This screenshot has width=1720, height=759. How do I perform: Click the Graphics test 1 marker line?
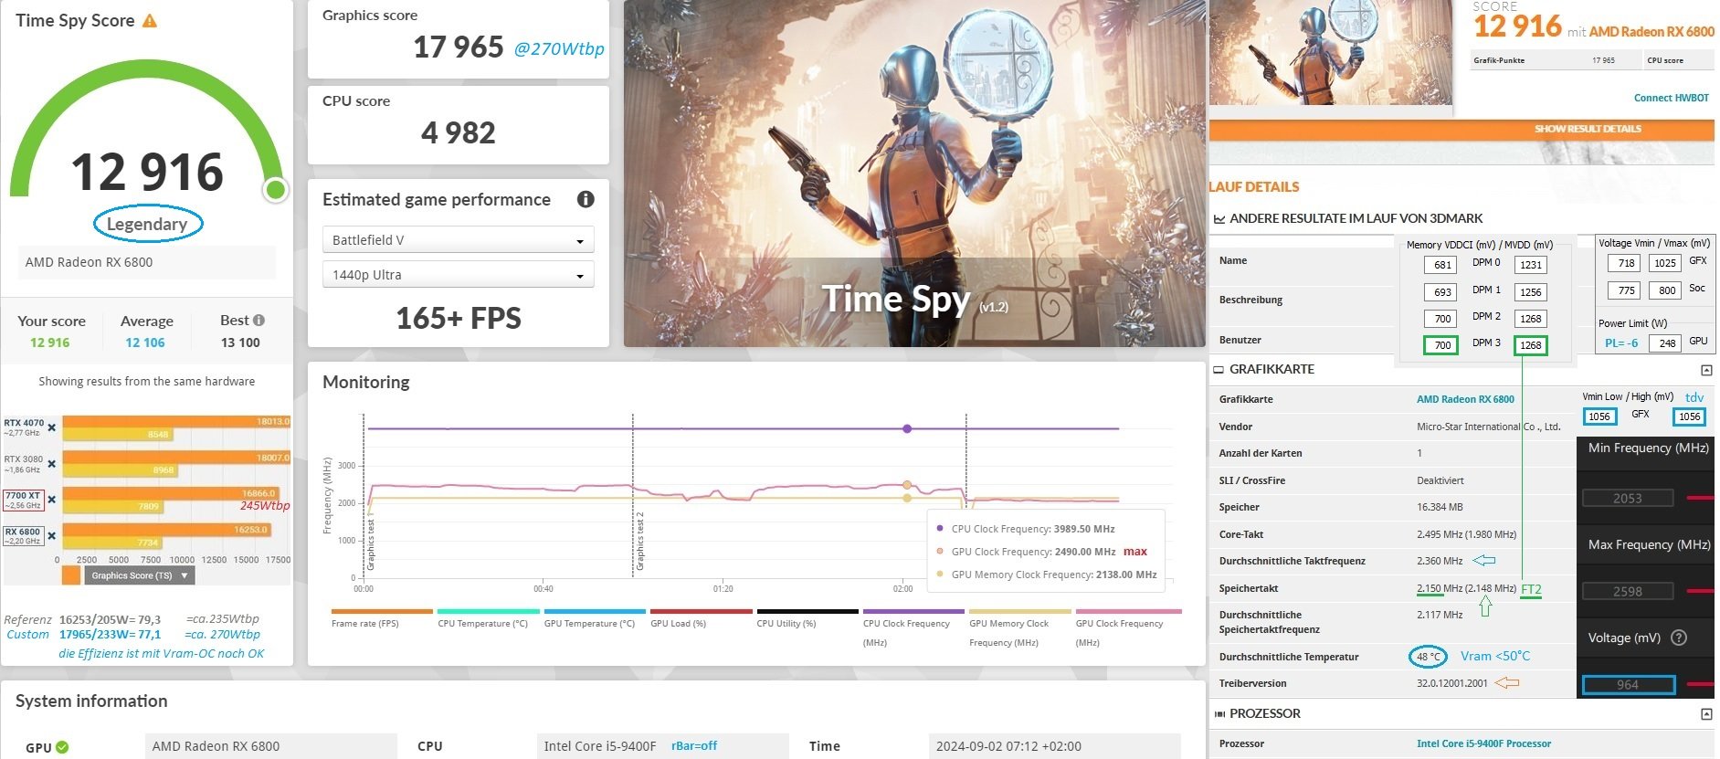click(364, 495)
